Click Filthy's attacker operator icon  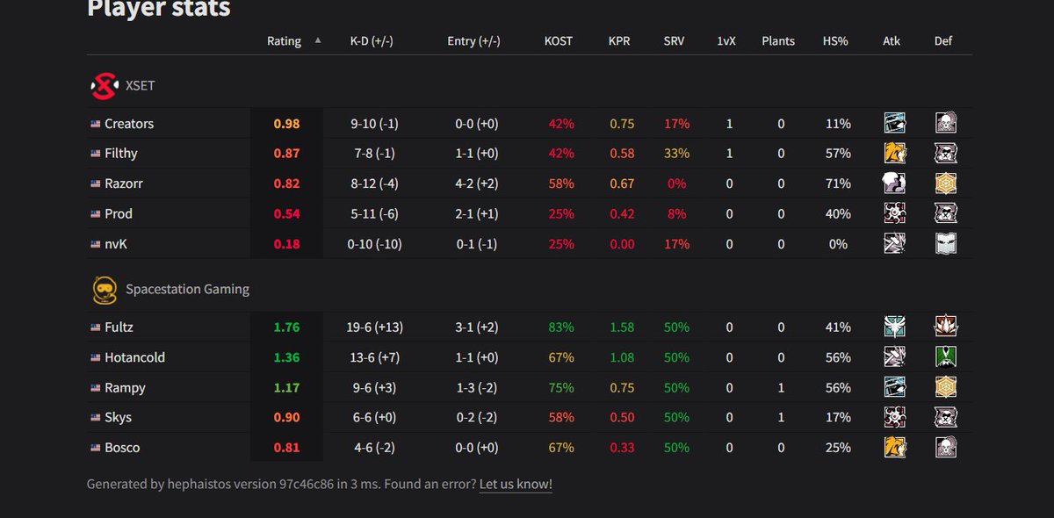point(894,154)
